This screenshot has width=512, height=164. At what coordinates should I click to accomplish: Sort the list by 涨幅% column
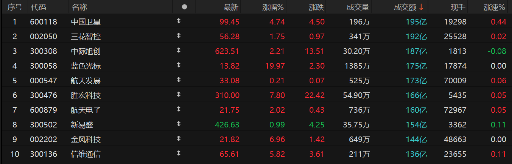coord(273,7)
